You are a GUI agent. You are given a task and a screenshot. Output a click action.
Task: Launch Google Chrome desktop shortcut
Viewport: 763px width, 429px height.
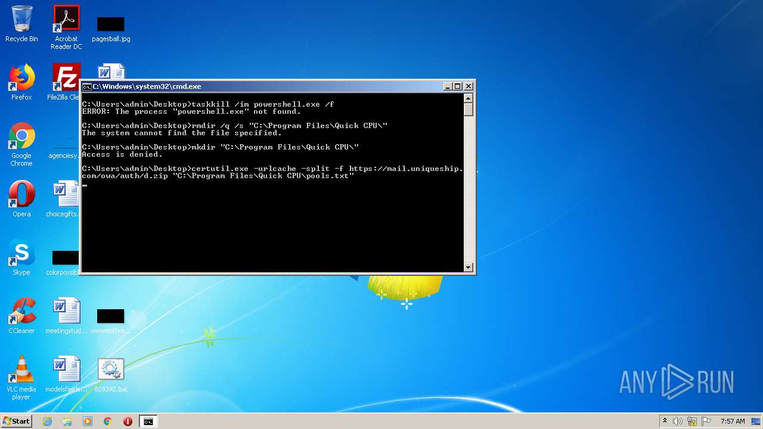(x=21, y=144)
